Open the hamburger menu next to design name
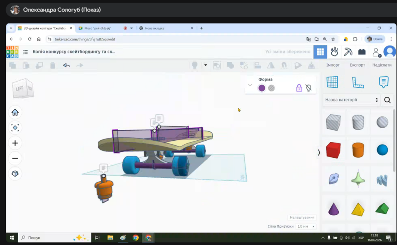397x245 pixels. coord(26,52)
